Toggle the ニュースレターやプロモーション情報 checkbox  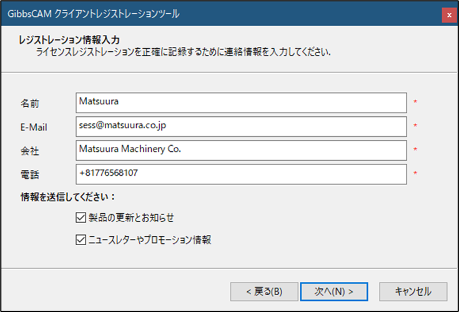pos(79,239)
